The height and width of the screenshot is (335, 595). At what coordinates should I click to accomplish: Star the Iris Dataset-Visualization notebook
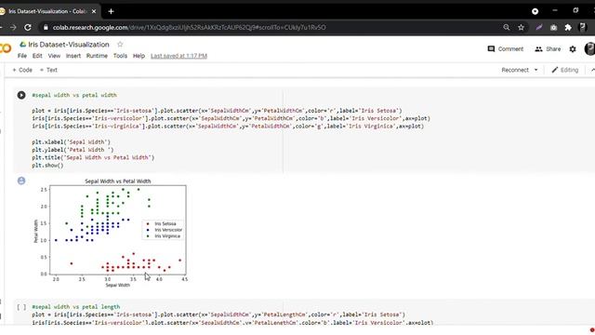click(120, 45)
